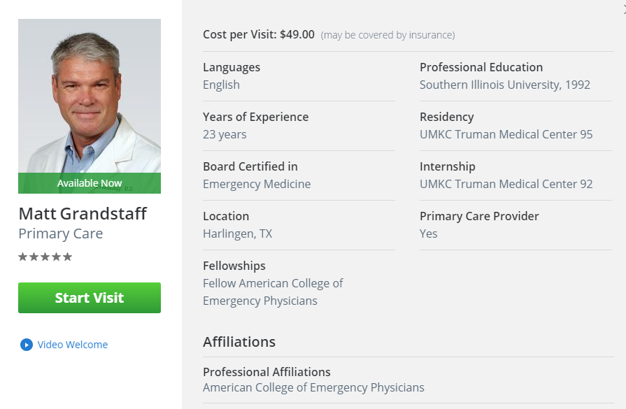
Task: Click UMKC Truman Medical Center 95 residency
Action: 506,134
